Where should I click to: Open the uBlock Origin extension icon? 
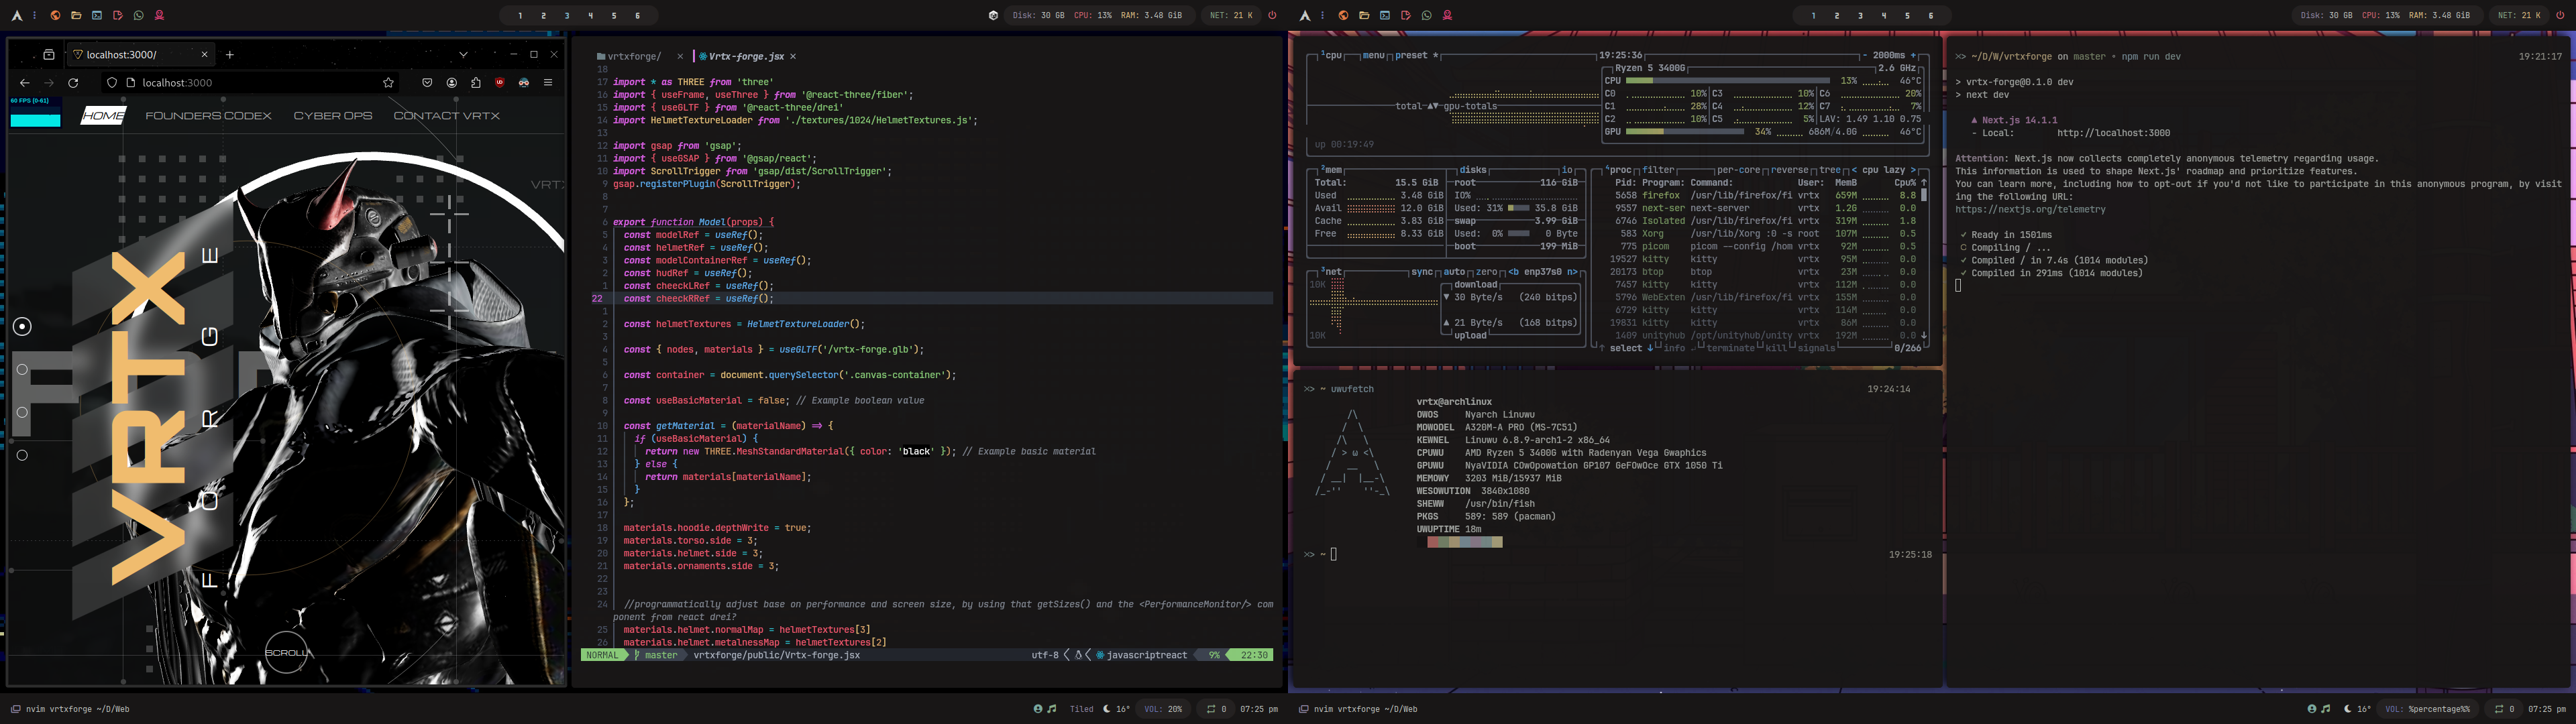(499, 83)
